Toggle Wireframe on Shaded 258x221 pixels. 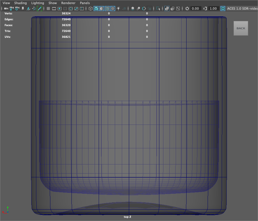[x=107, y=9]
